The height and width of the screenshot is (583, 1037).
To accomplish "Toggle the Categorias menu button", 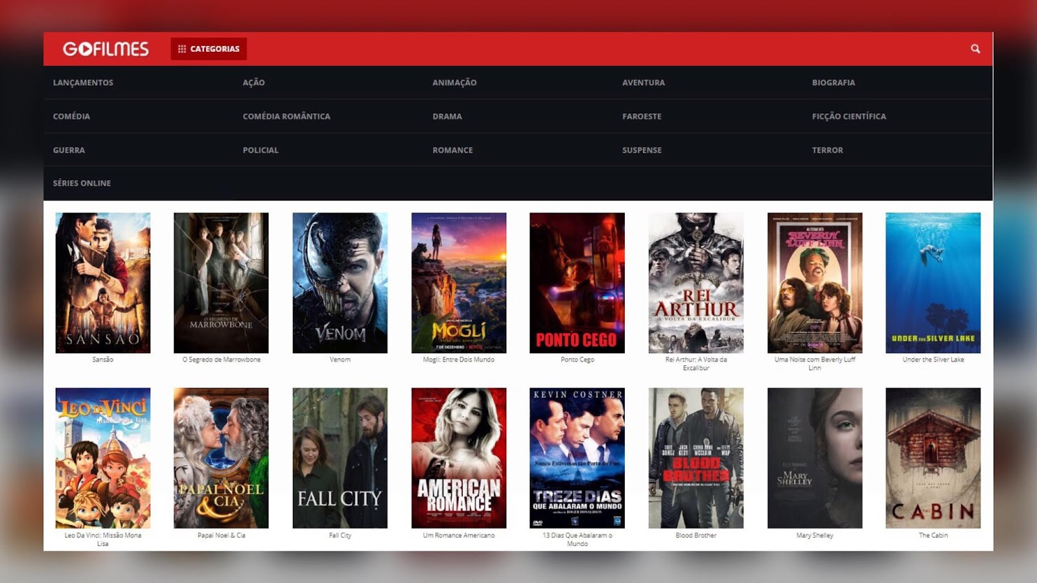I will click(209, 49).
